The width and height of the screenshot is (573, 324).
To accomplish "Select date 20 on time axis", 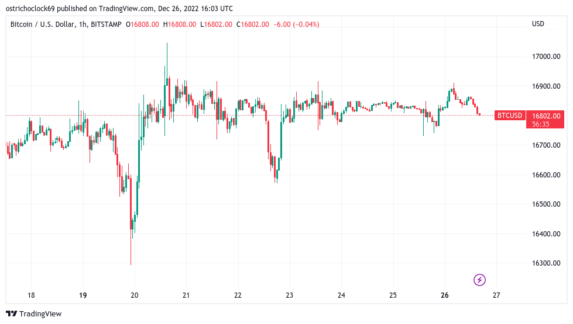I will (x=135, y=295).
